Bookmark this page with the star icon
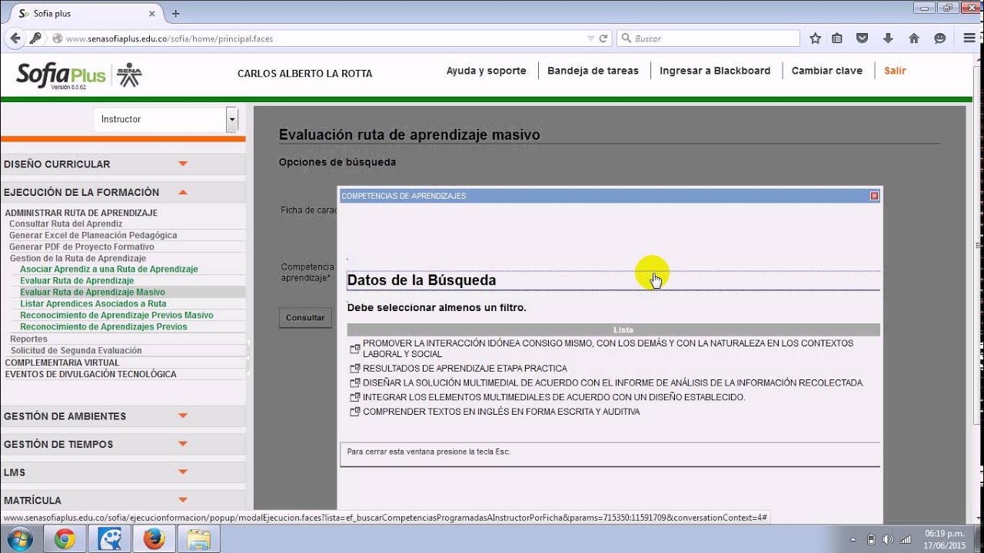This screenshot has width=984, height=553. (815, 38)
